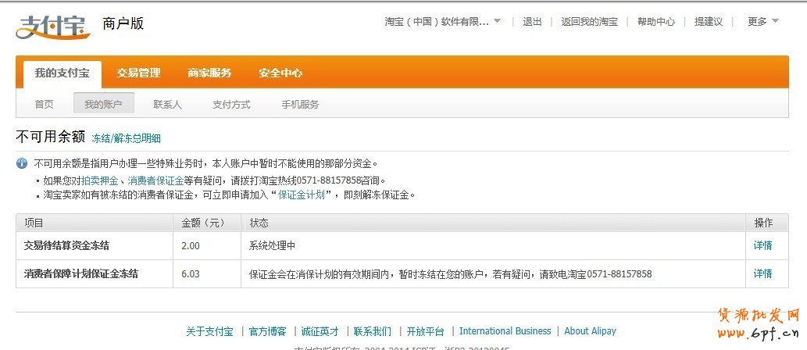The height and width of the screenshot is (350, 807).
Task: Click the blue info icon
Action: pyautogui.click(x=22, y=163)
